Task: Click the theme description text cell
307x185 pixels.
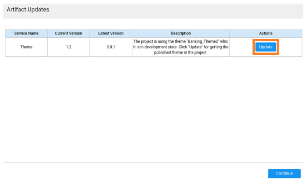Action: (x=181, y=47)
